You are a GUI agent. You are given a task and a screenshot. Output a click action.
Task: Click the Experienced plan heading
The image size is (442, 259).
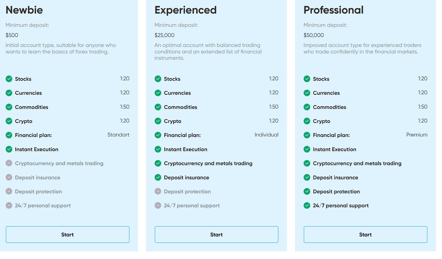[x=186, y=10]
